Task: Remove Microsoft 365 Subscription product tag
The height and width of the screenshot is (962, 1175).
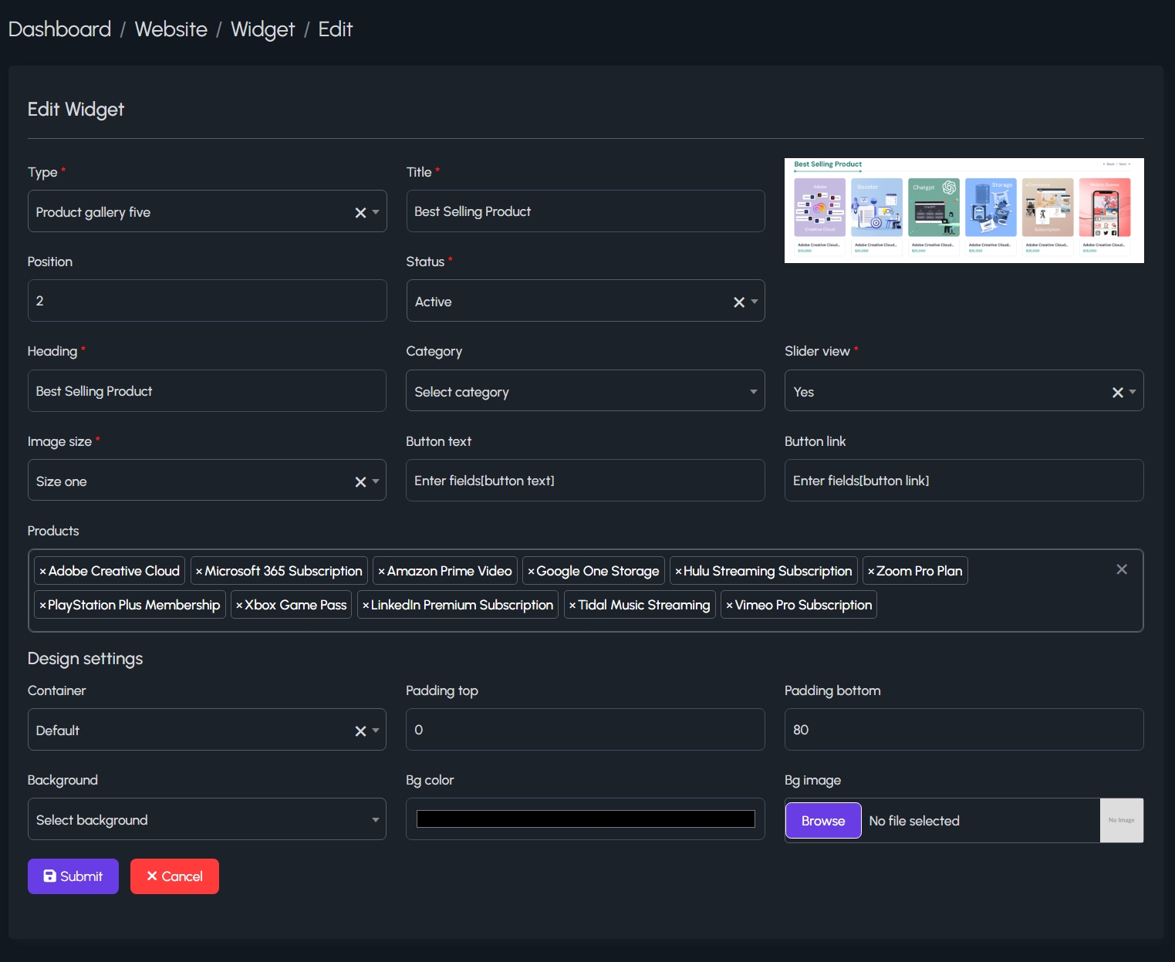Action: tap(199, 572)
